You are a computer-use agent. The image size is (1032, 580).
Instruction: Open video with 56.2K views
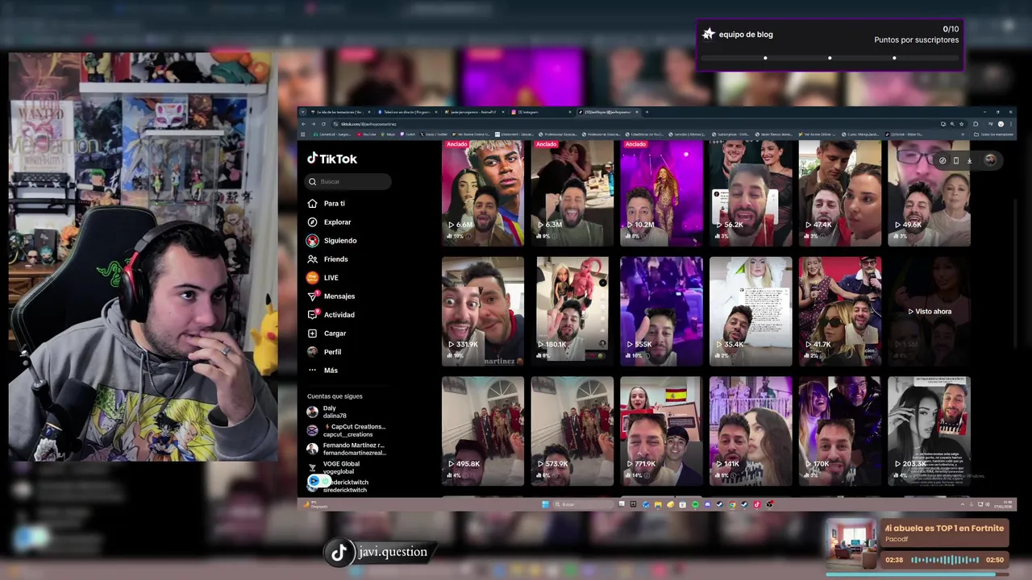click(751, 193)
